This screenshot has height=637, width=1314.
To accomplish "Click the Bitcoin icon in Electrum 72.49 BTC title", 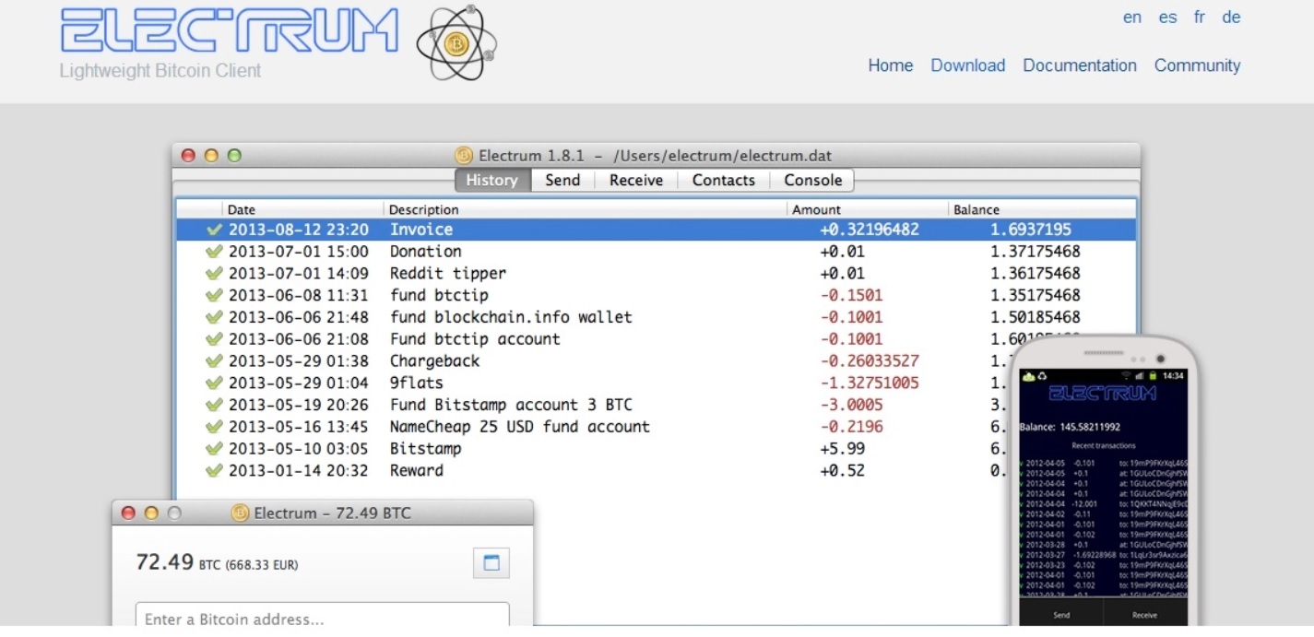I will pos(241,513).
